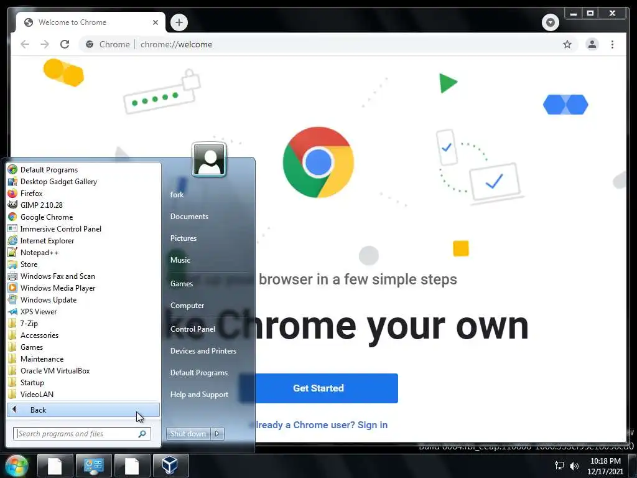Open a new tab with the plus button

179,22
